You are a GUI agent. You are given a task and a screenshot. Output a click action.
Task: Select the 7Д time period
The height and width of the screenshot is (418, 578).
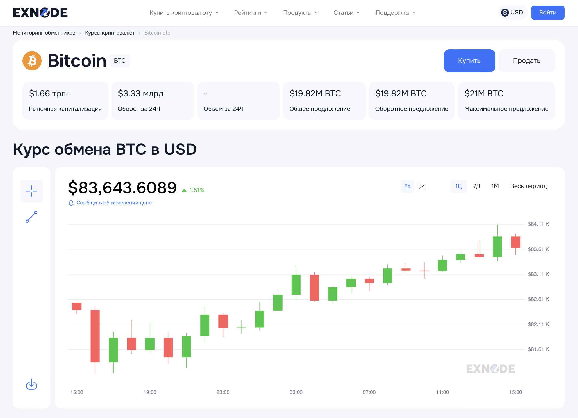click(477, 186)
